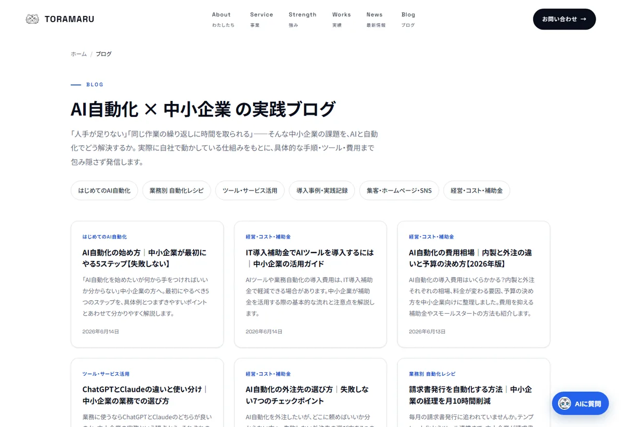Open the News 最新情報 menu item
Viewport: 621px width, 427px height.
(376, 19)
